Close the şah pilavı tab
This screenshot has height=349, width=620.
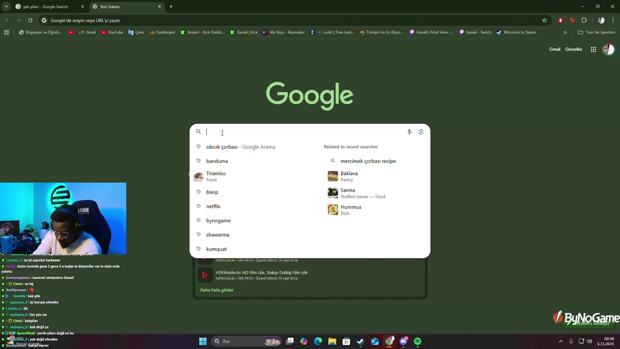tap(83, 7)
